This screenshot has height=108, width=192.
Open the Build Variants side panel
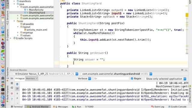7,94
